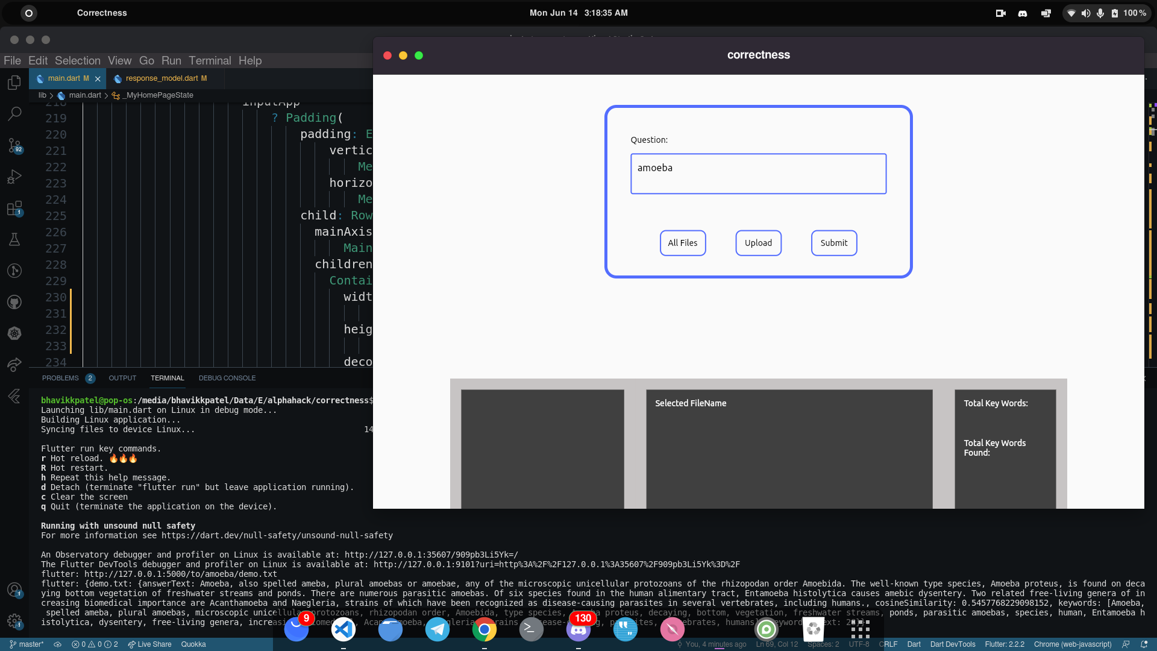The height and width of the screenshot is (651, 1157).
Task: Open the Explorer view in activity bar
Action: [14, 83]
